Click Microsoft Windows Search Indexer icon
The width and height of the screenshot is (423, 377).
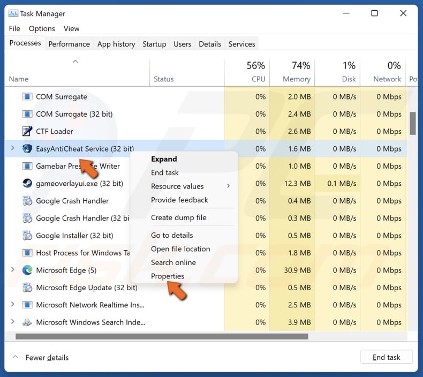point(27,322)
